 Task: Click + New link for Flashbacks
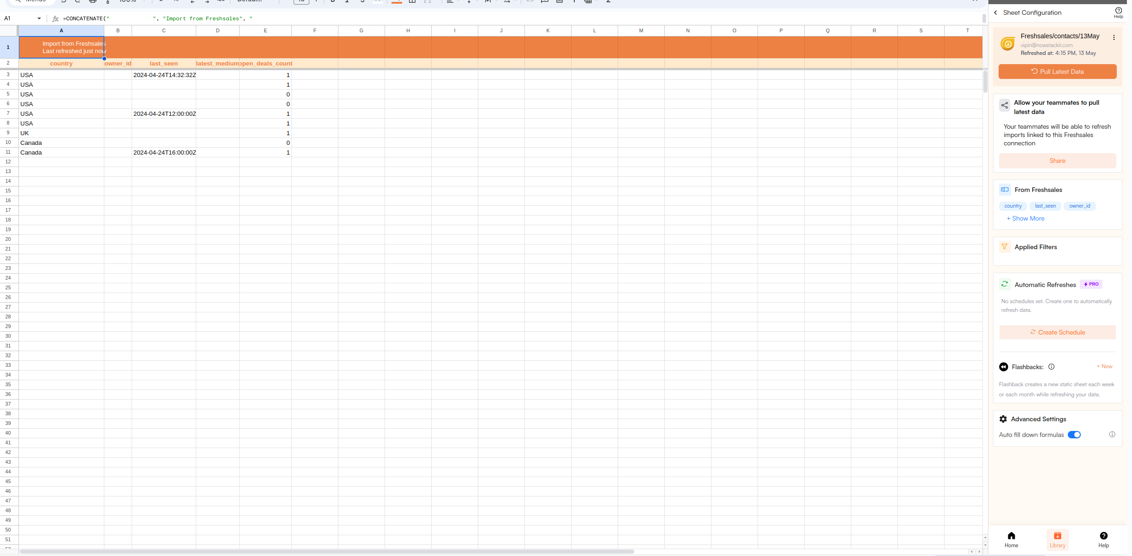click(1104, 366)
